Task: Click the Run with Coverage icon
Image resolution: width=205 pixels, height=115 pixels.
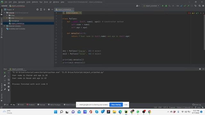Action: tap(169, 6)
